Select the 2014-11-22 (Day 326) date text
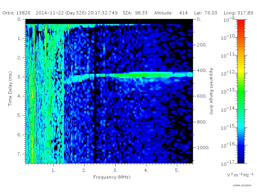 [61, 13]
